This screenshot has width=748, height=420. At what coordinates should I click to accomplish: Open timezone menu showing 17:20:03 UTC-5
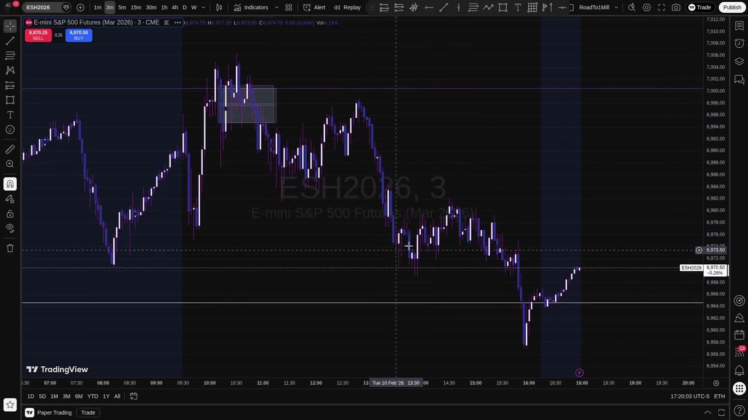click(x=690, y=397)
